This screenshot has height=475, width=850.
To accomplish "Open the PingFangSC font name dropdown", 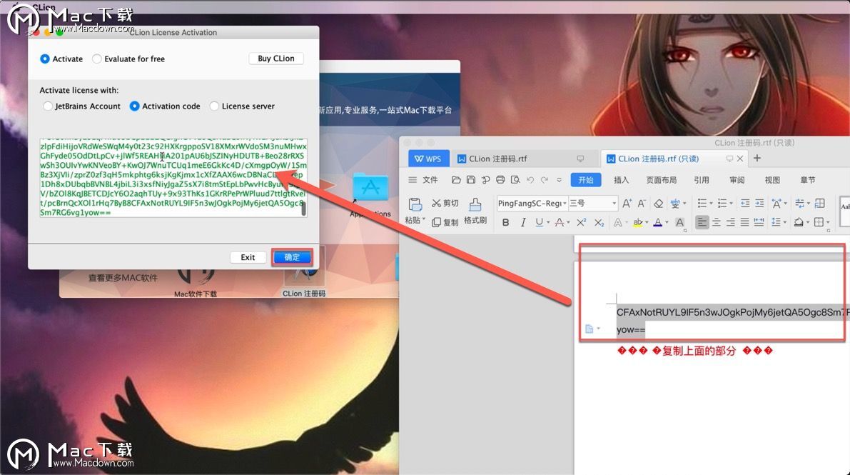I will [565, 203].
